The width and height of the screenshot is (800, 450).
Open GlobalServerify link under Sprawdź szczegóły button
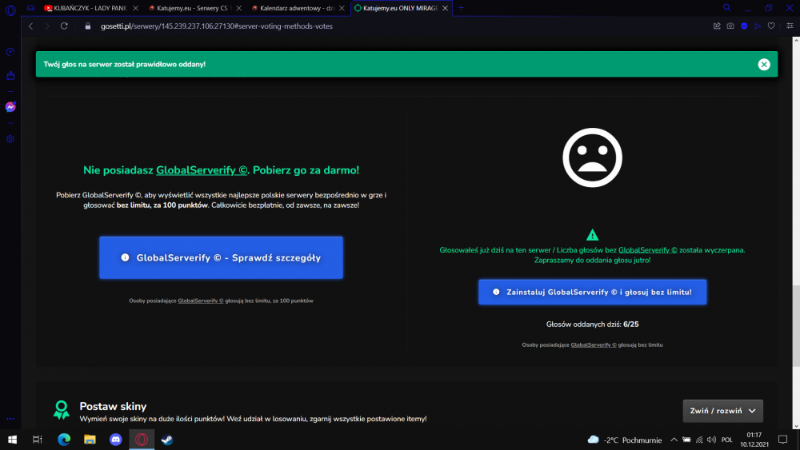click(201, 301)
